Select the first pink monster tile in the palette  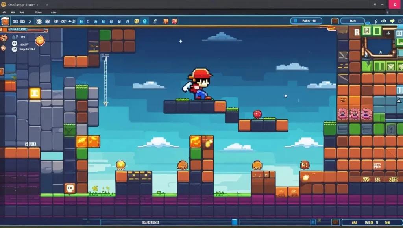pyautogui.click(x=343, y=114)
